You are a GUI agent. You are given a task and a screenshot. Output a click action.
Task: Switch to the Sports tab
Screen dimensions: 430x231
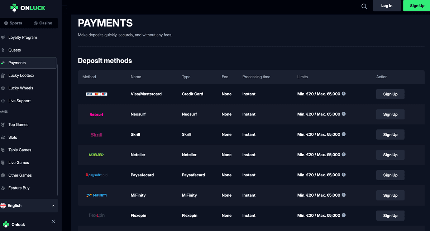click(13, 23)
